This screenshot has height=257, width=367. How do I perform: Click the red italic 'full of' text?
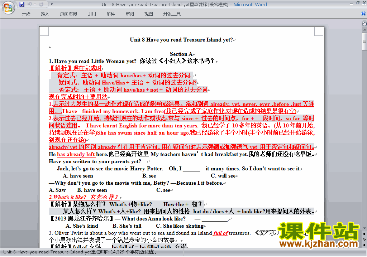[x=220, y=233]
